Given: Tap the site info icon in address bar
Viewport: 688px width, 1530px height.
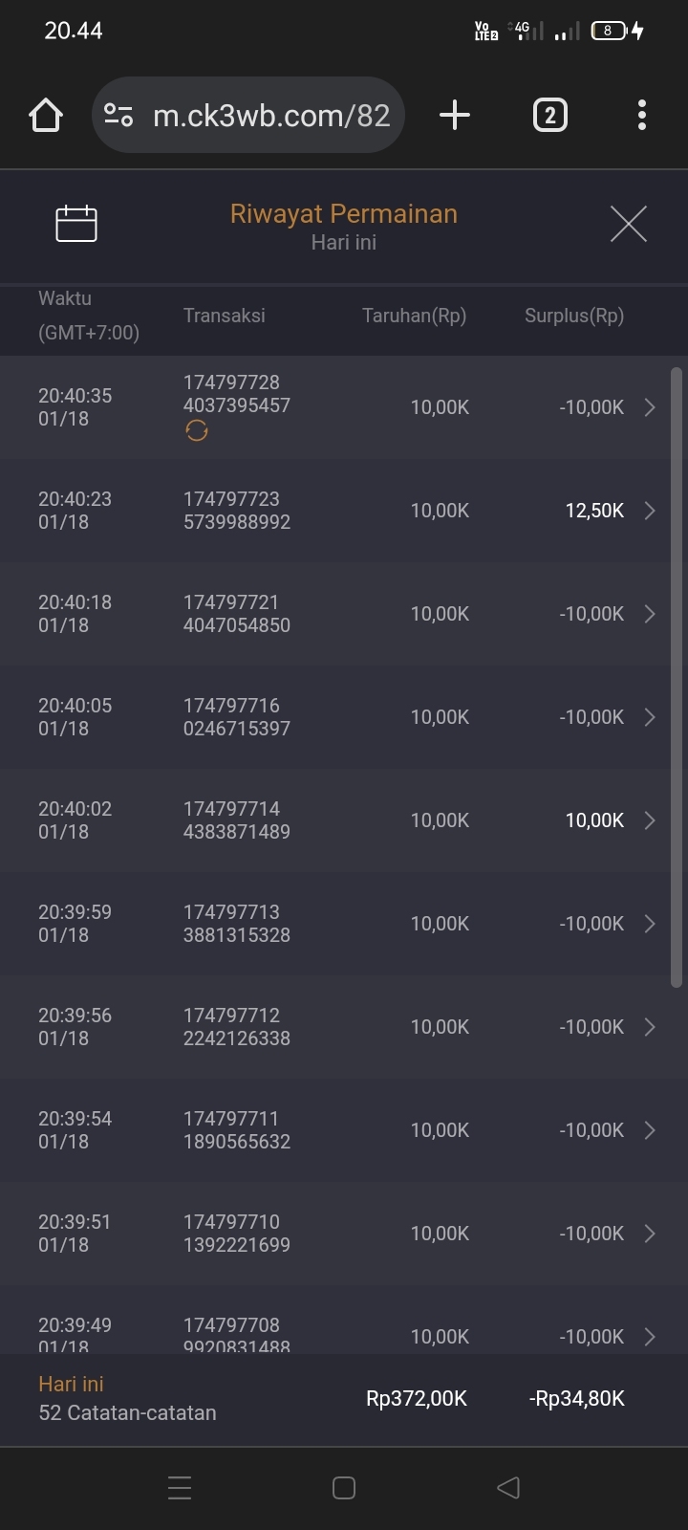Looking at the screenshot, I should 118,116.
